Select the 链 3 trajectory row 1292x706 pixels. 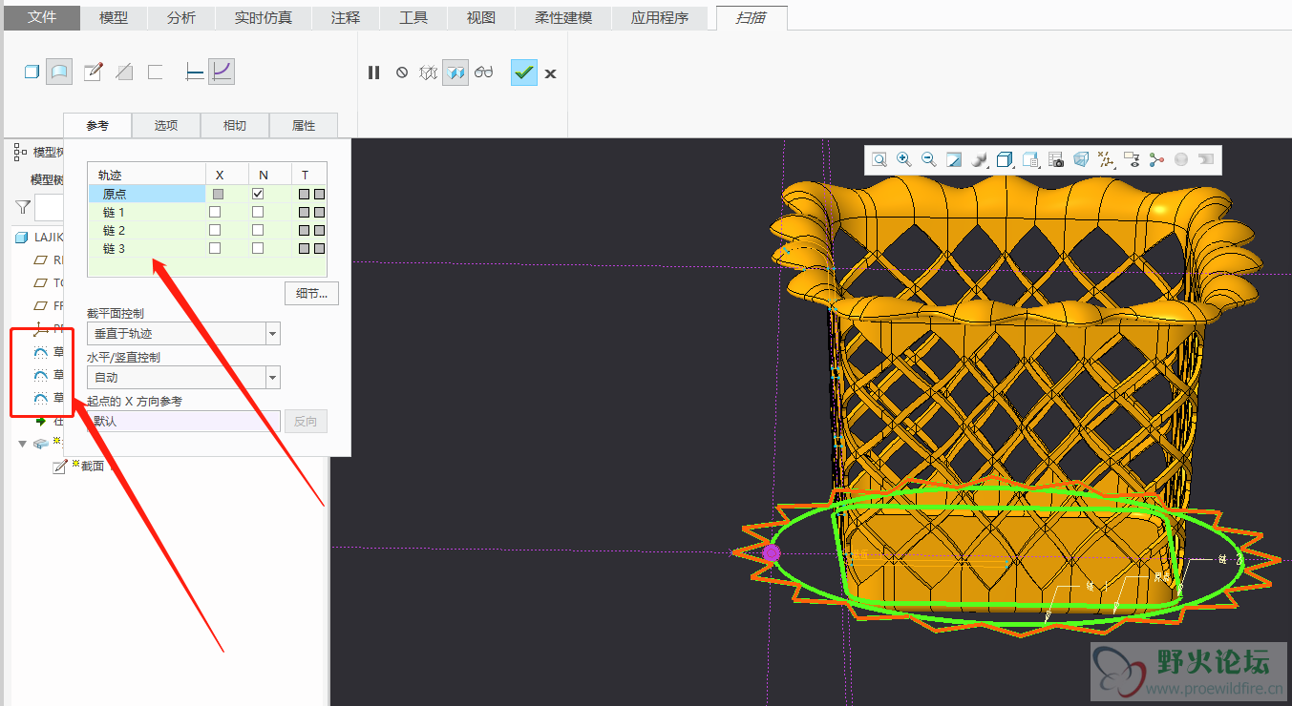[147, 248]
